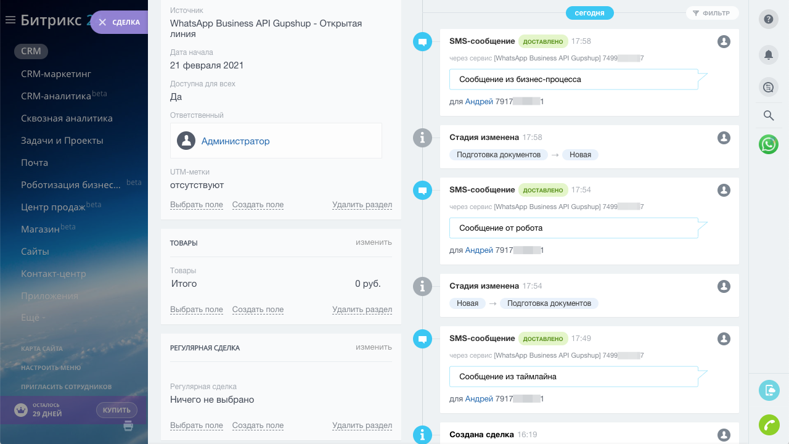Viewport: 789px width, 444px height.
Task: Open the help question mark icon
Action: [769, 19]
